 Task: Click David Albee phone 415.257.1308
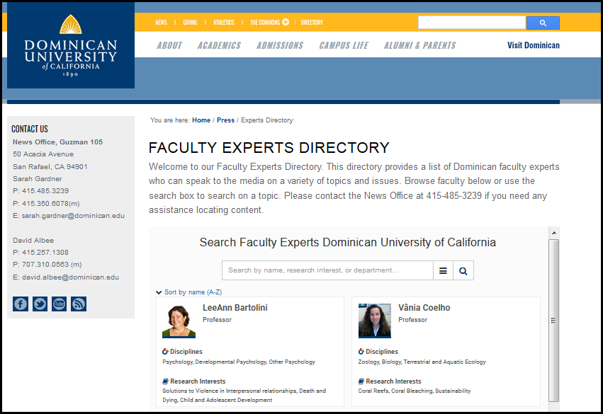click(45, 253)
